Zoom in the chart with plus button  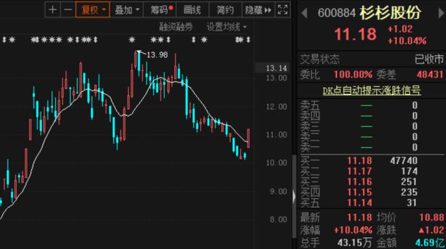tap(53, 10)
